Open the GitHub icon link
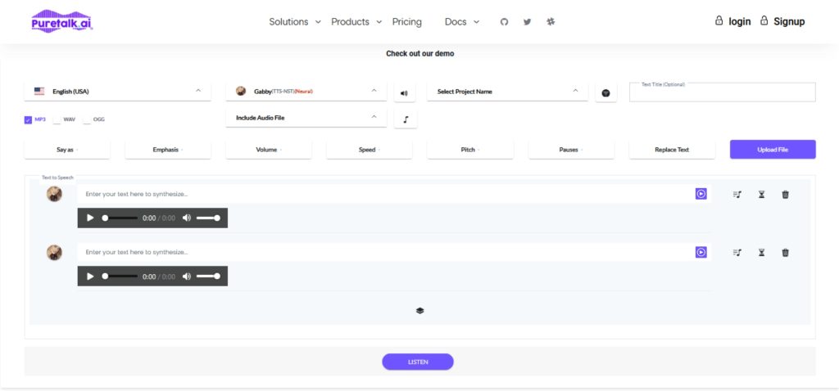The height and width of the screenshot is (391, 839). click(x=504, y=22)
